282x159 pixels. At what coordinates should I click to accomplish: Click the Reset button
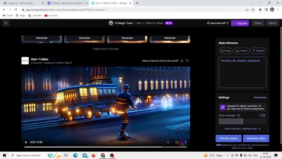point(272,23)
